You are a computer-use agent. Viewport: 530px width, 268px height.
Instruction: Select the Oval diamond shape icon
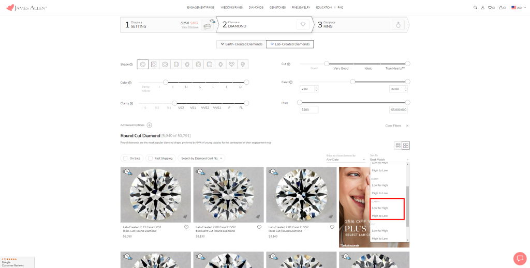tap(187, 65)
